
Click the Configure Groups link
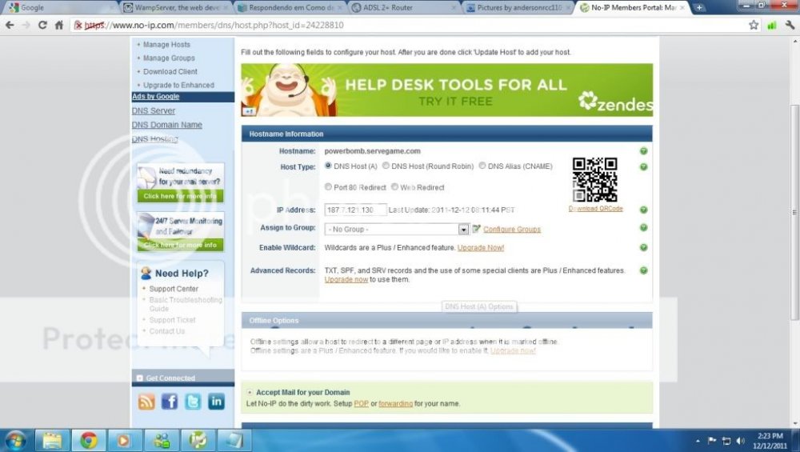(512, 230)
